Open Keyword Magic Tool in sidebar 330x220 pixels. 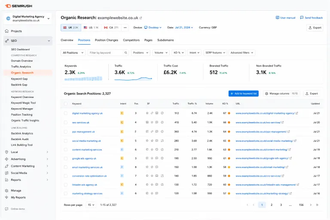click(x=23, y=103)
